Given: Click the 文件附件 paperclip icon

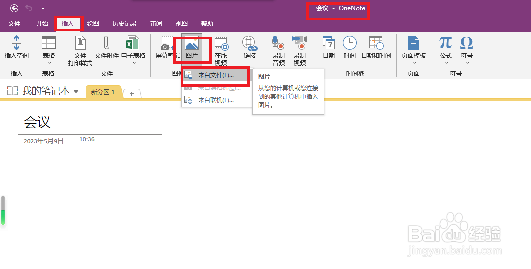Looking at the screenshot, I should pyautogui.click(x=107, y=43).
